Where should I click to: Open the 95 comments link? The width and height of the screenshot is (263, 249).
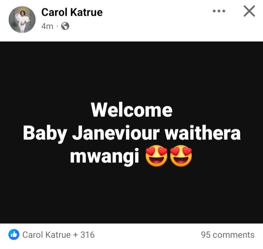pyautogui.click(x=228, y=235)
